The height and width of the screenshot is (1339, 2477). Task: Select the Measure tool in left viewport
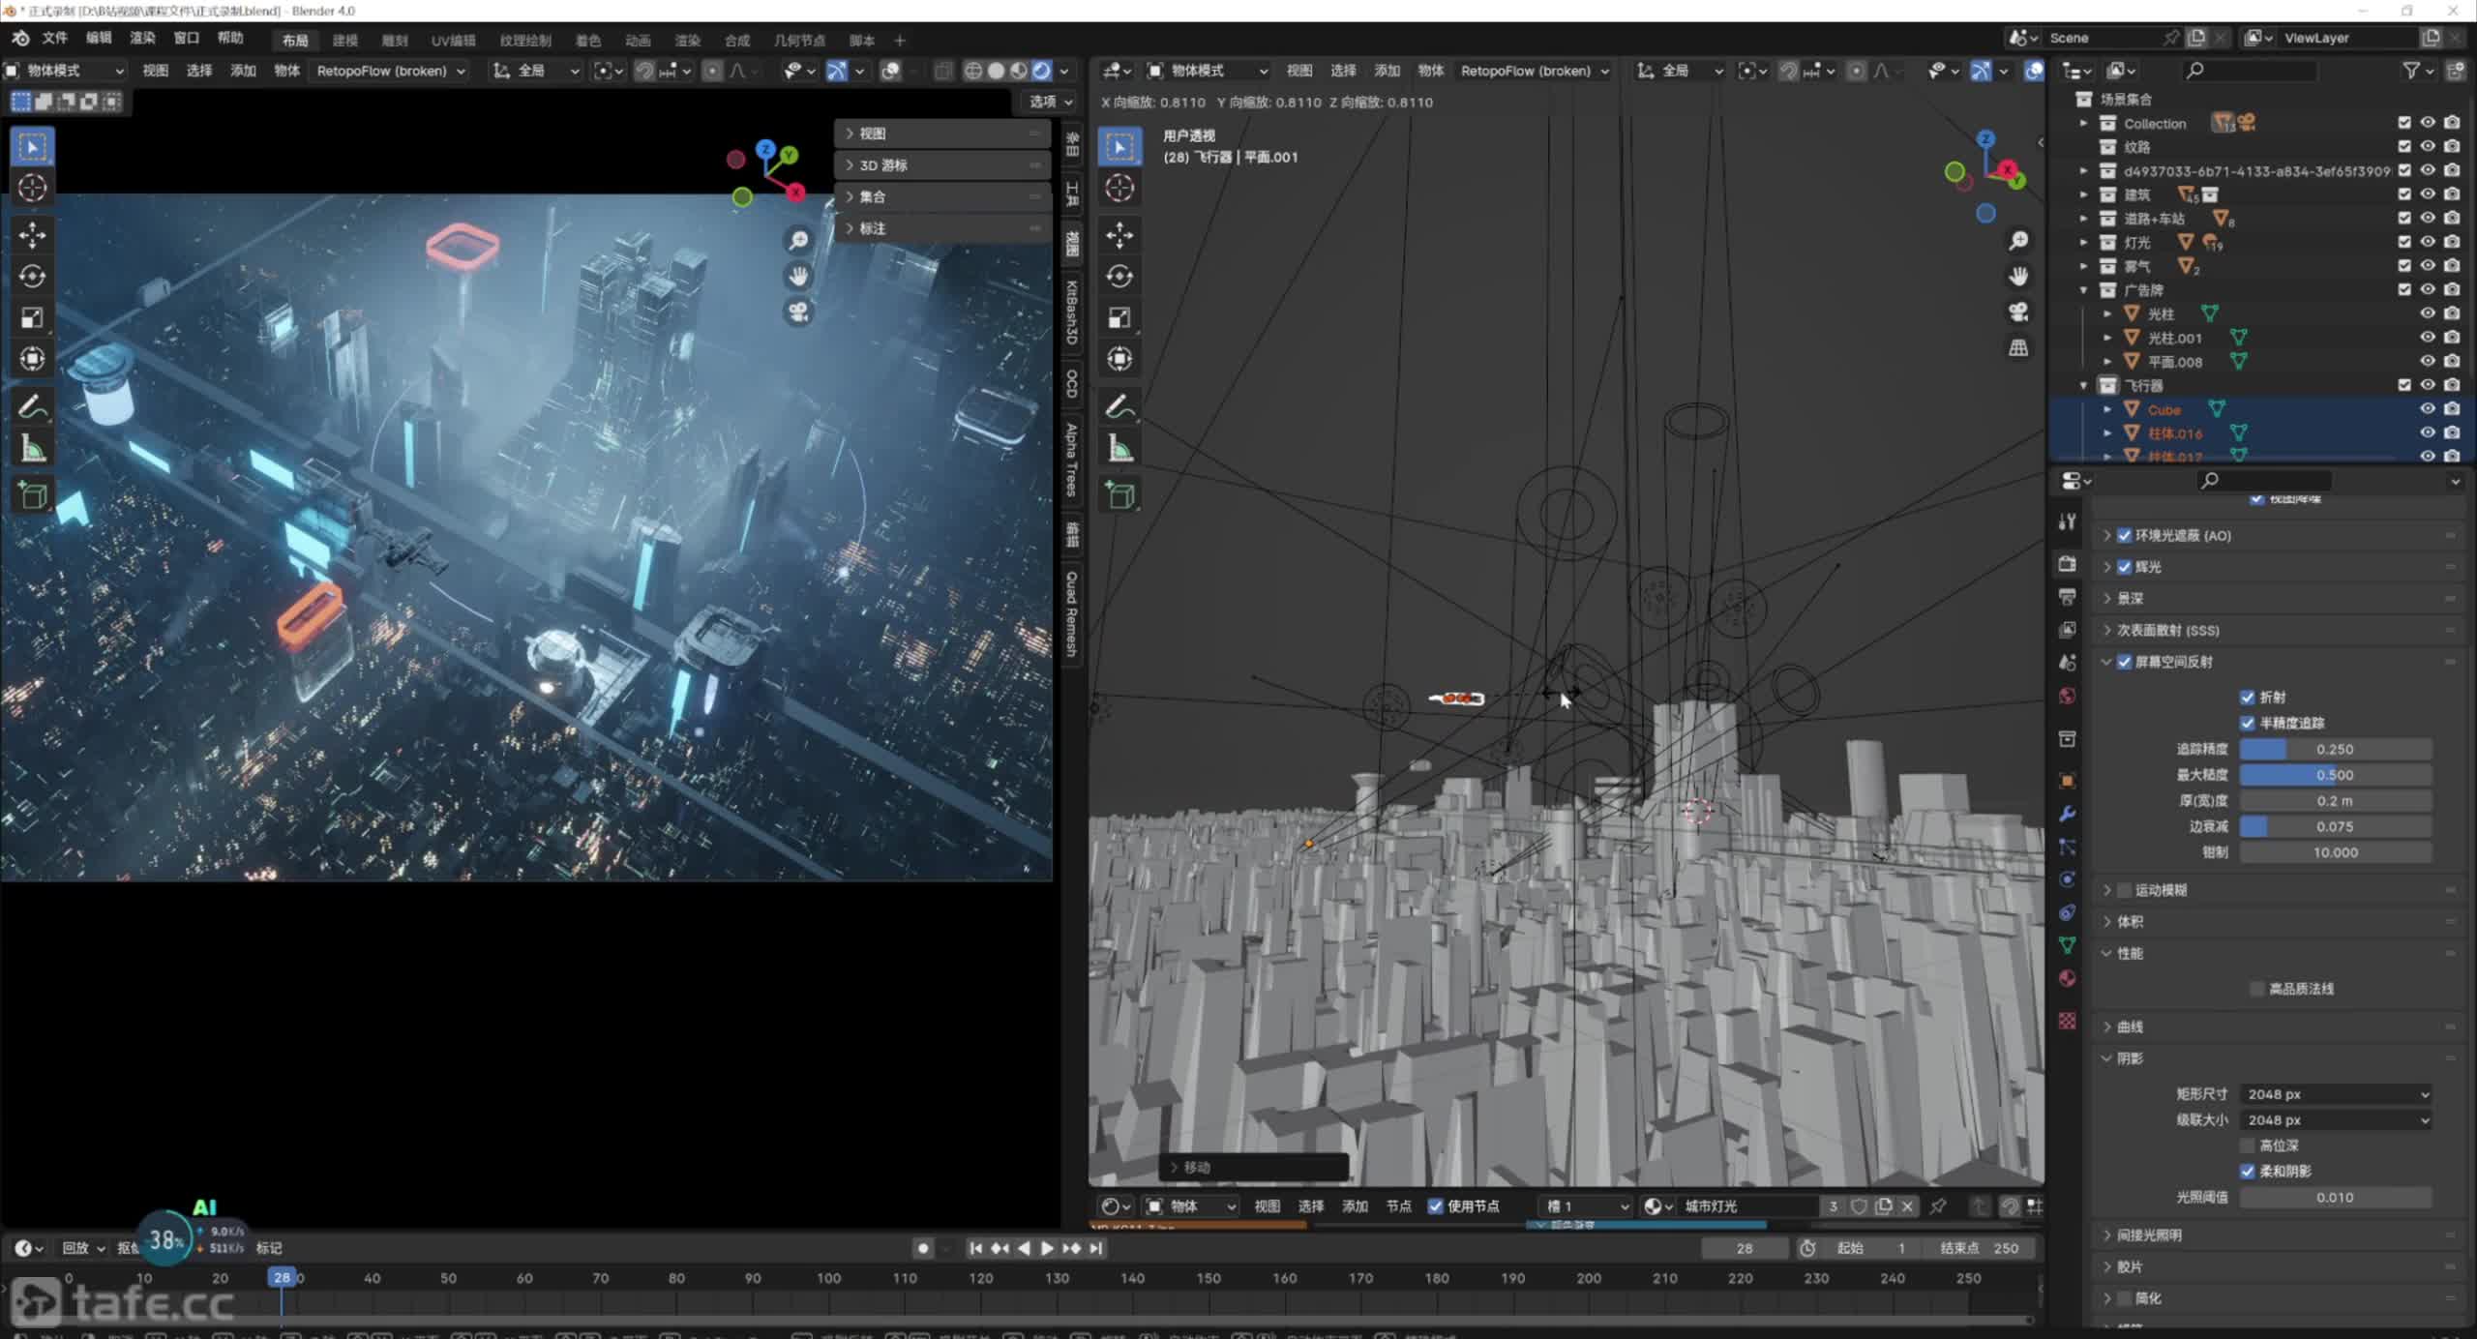[32, 448]
